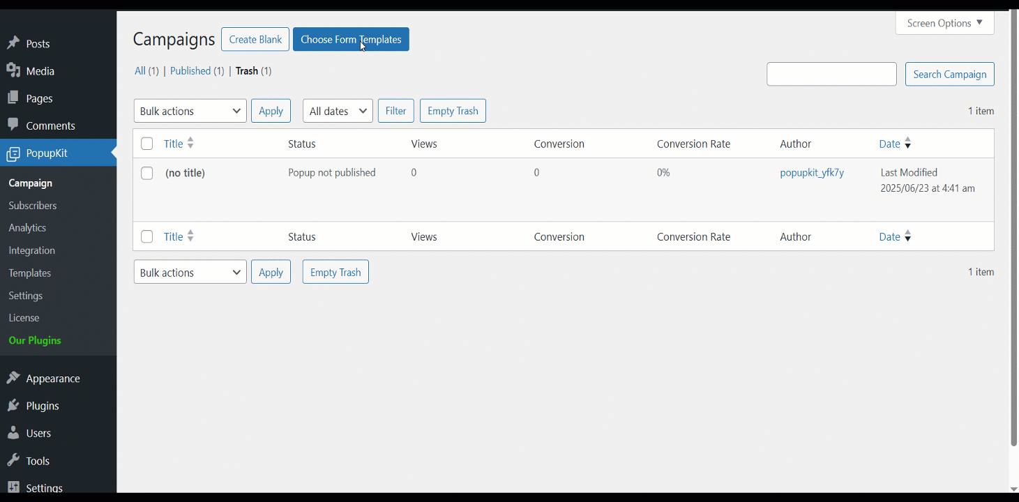Click top Empty Trash button
This screenshot has width=1019, height=502.
453,111
